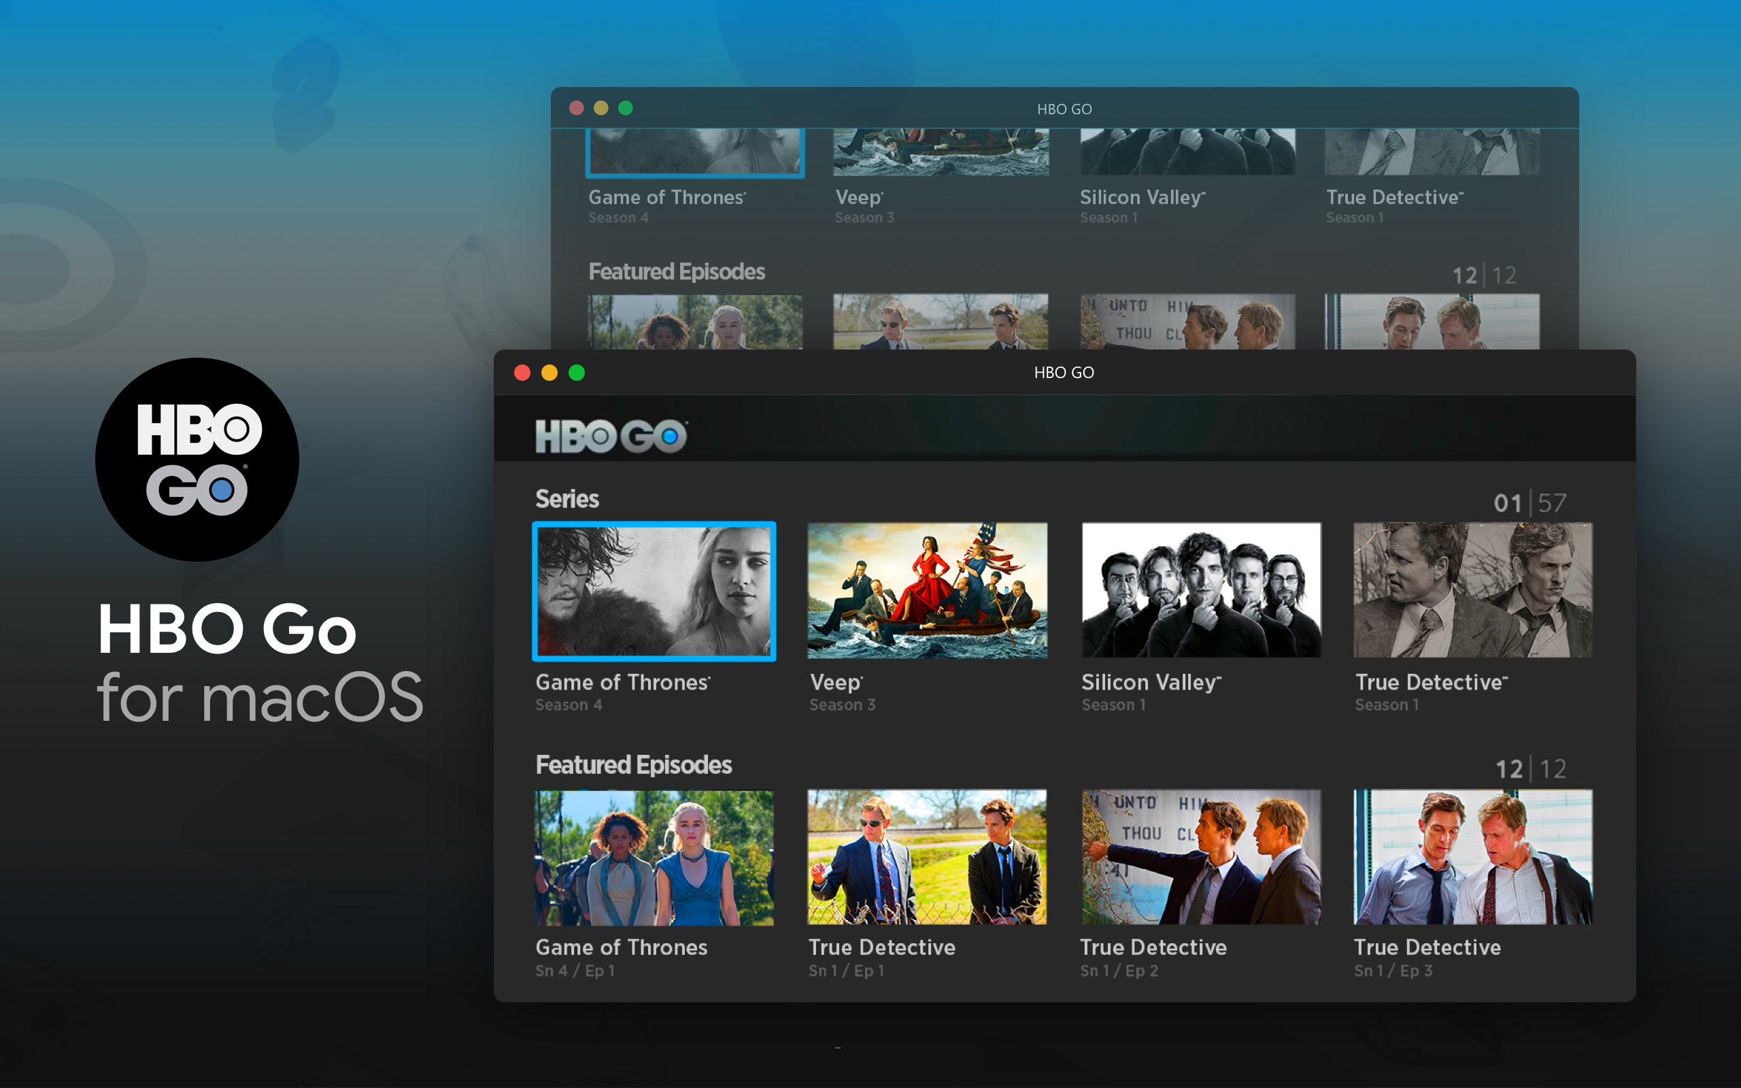
Task: Click 'Season 1' under True Detective, front window
Action: coord(1387,705)
